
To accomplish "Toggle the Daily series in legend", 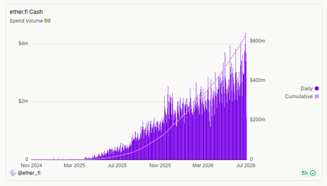I will (x=309, y=89).
